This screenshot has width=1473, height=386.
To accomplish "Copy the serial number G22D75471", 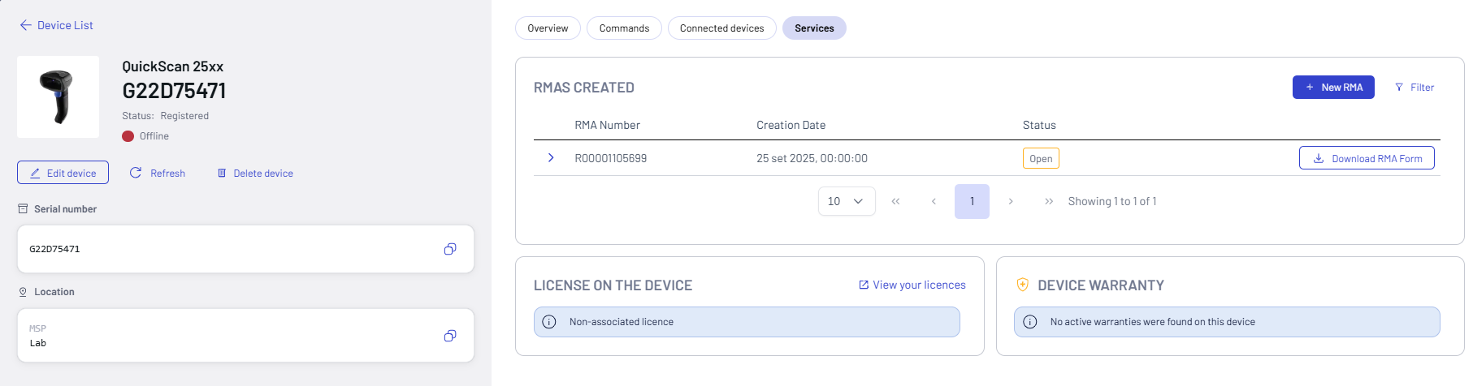I will [x=449, y=249].
